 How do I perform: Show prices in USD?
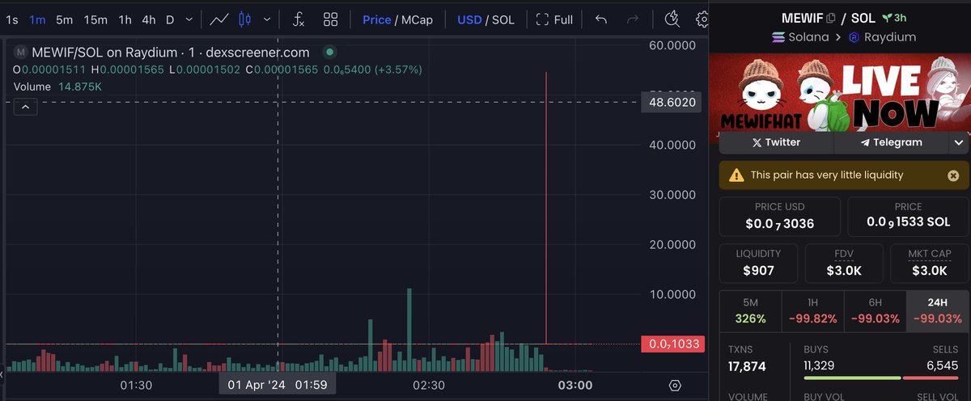coord(469,19)
